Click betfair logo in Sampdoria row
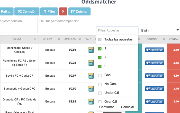Screen dimensions: 180x113 click(x=155, y=89)
